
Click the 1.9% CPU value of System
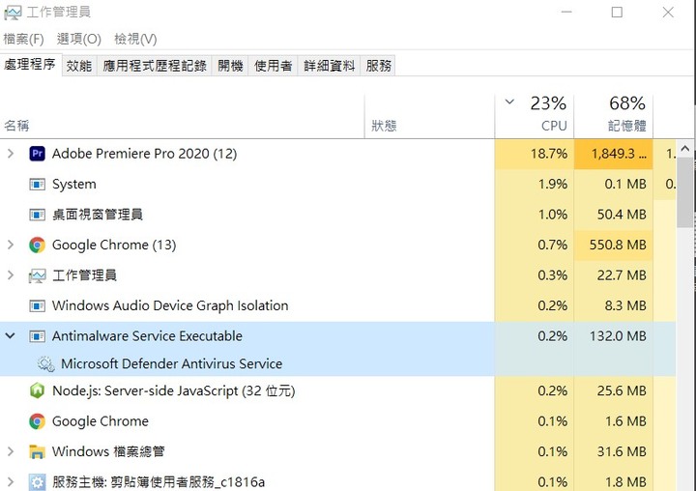click(x=553, y=185)
